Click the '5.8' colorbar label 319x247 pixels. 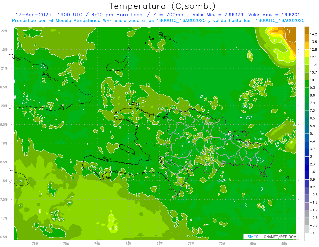point(313,126)
